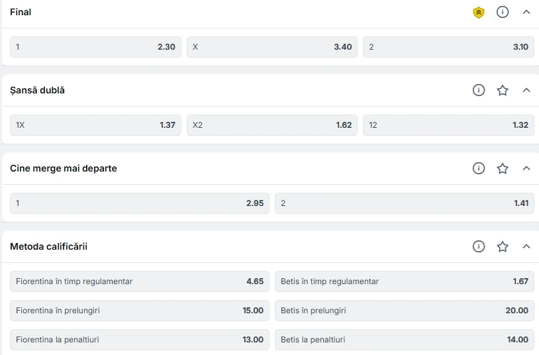The image size is (539, 355).
Task: Star the Cine merge mai departe market
Action: point(503,168)
